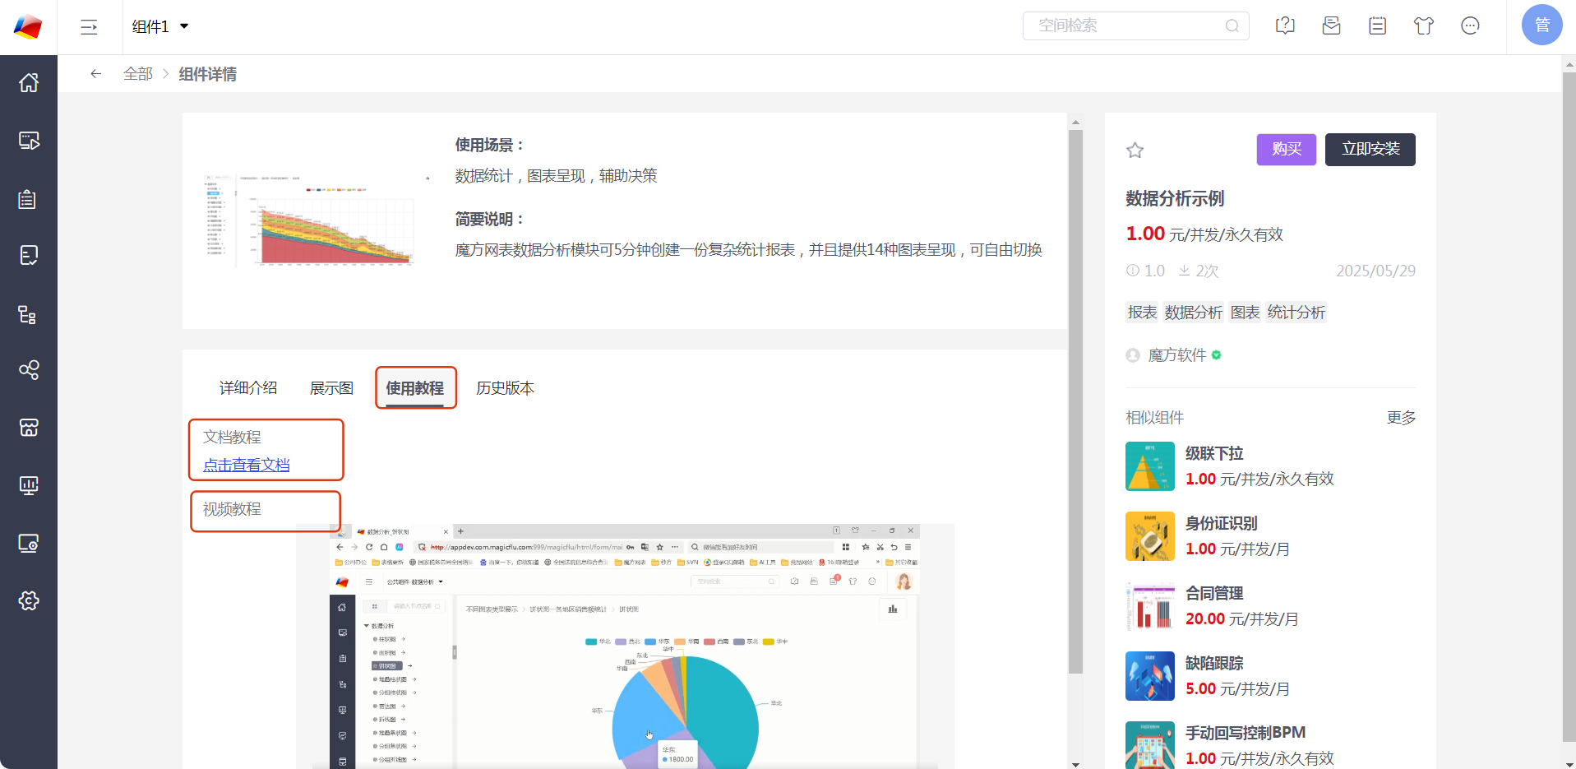Click the download count 2次 icon

point(1185,271)
